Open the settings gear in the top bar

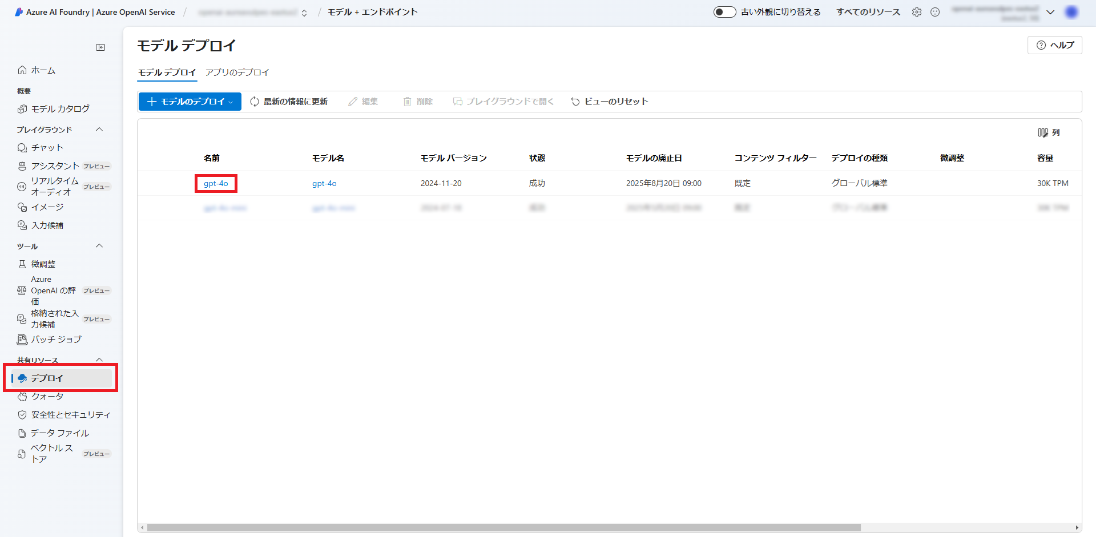[x=917, y=11]
